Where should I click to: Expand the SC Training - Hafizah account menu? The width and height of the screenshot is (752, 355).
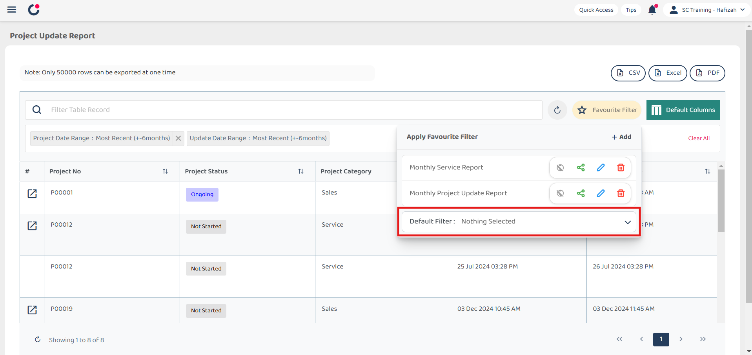click(x=707, y=10)
